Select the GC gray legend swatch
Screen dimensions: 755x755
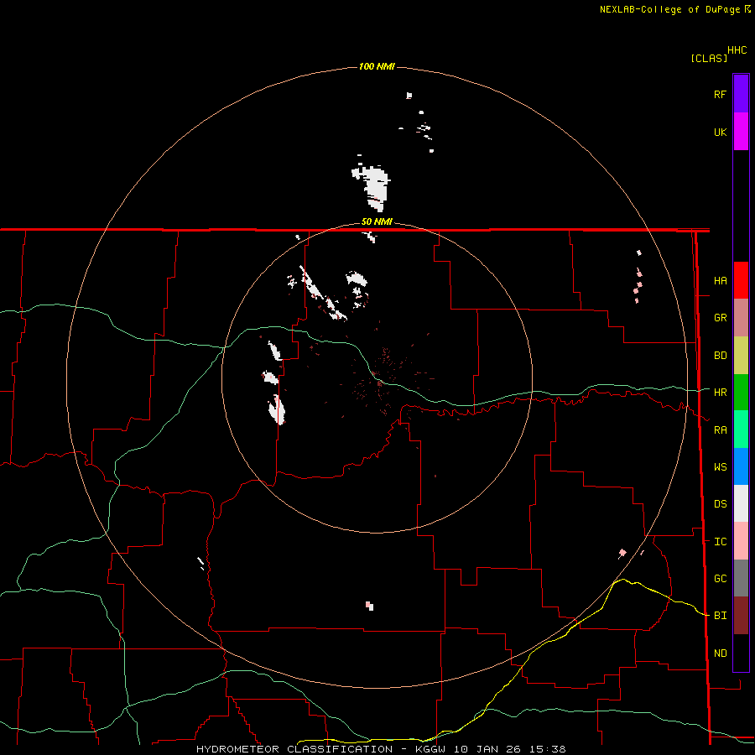(x=741, y=578)
